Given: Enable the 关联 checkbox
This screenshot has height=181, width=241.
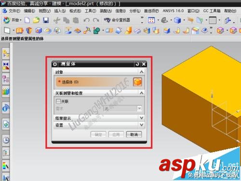Looking at the screenshot, I should (58, 101).
